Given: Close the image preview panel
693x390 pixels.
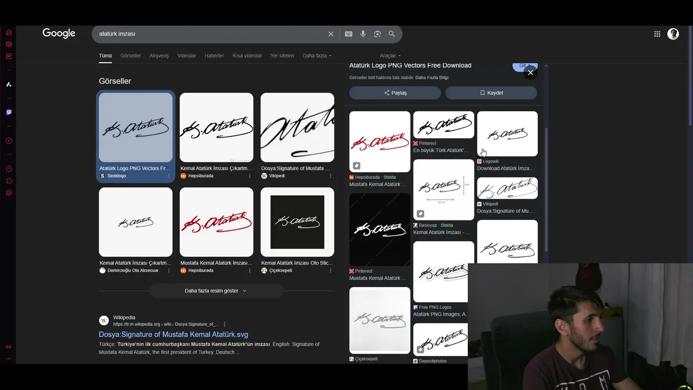Looking at the screenshot, I should click(x=531, y=73).
